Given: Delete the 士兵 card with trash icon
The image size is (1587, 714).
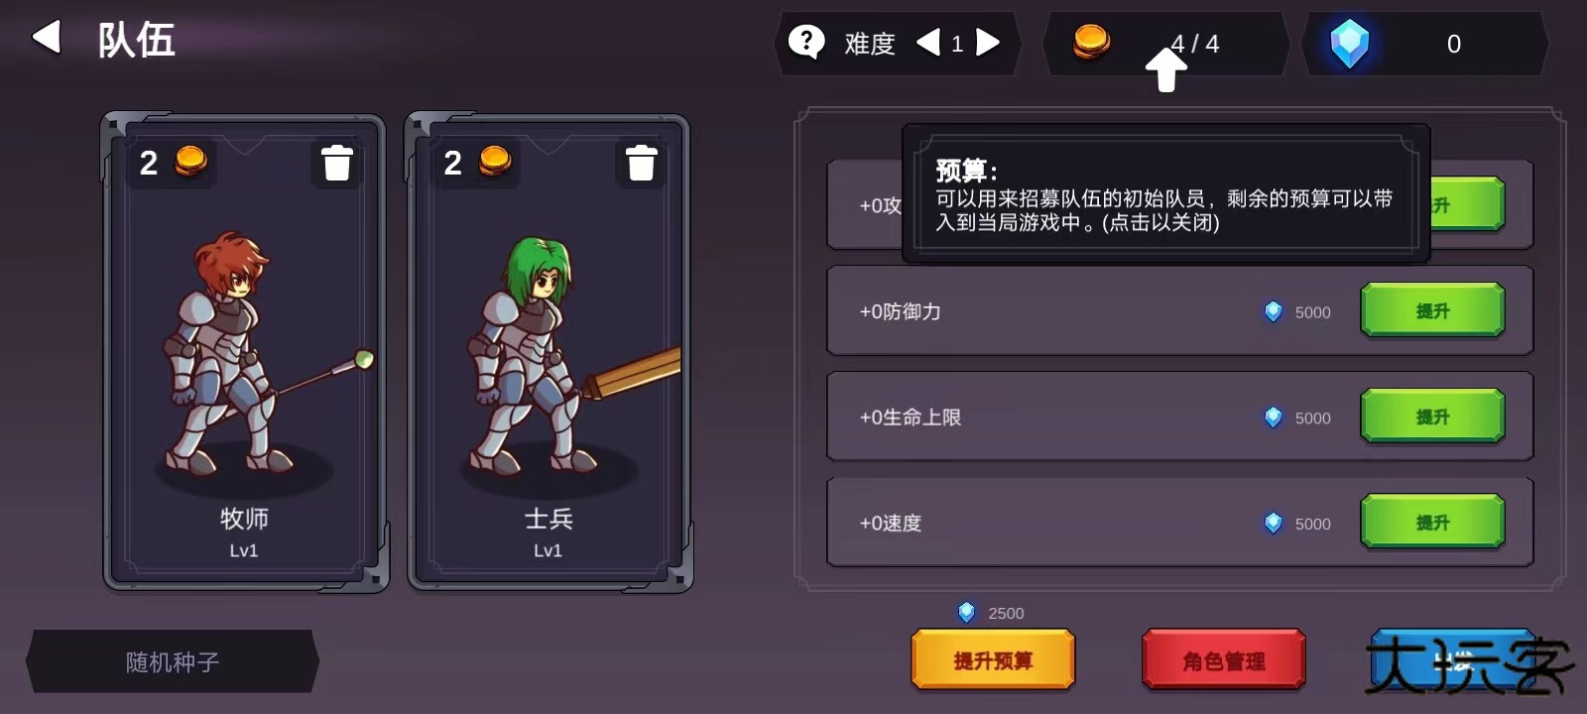Looking at the screenshot, I should tap(642, 163).
